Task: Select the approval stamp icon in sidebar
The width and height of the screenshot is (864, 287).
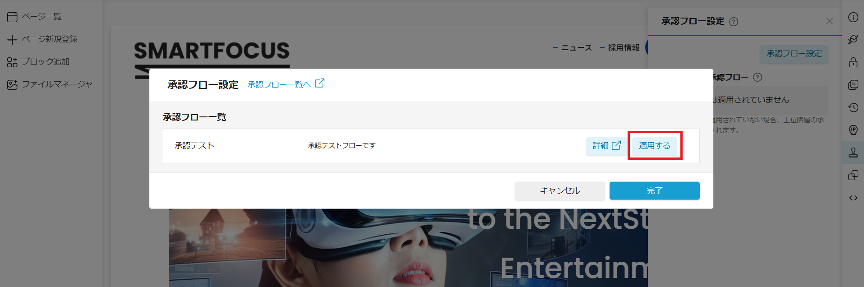Action: pyautogui.click(x=853, y=153)
